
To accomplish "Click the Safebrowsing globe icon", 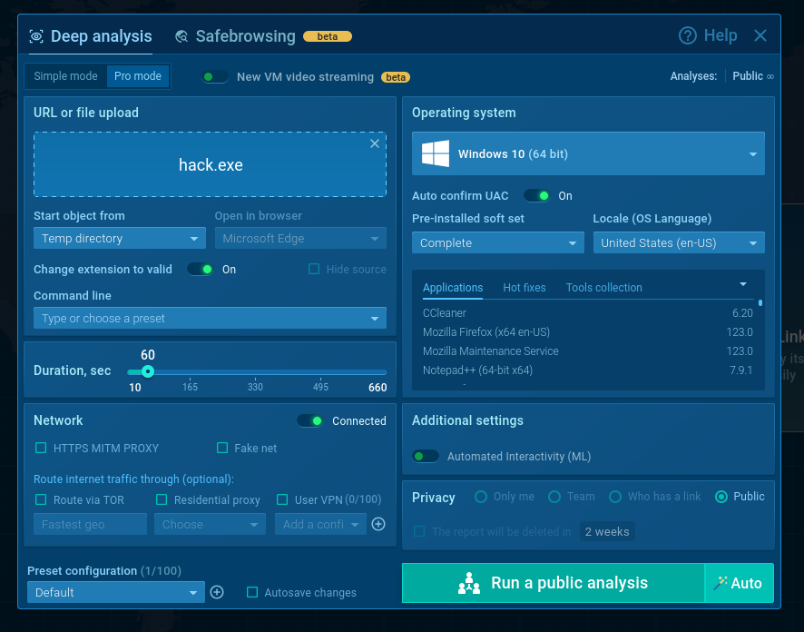I will pos(181,36).
